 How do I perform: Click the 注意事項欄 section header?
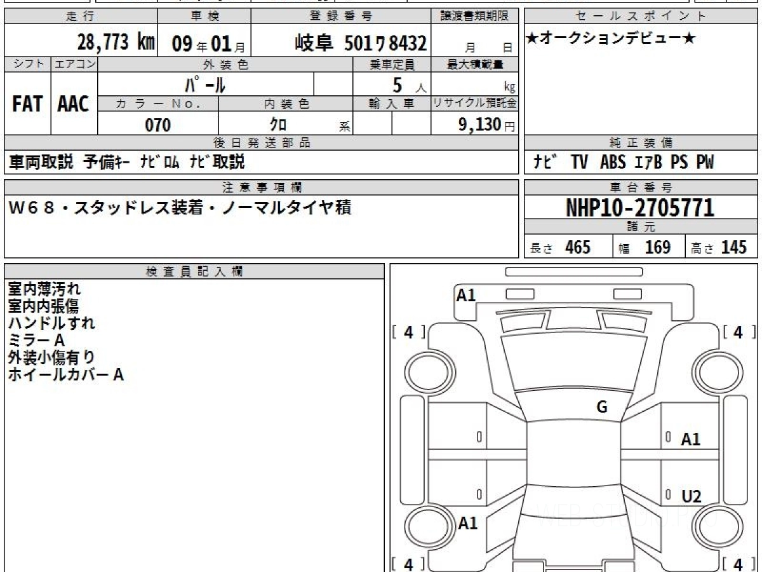(262, 187)
